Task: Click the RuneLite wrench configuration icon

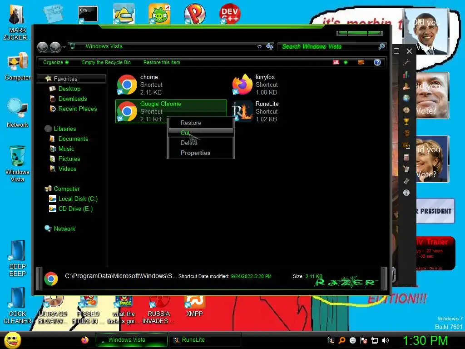Action: (406, 62)
